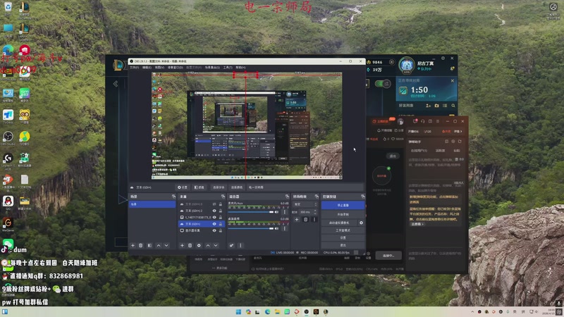The height and width of the screenshot is (317, 564).
Task: Toggle lock on 文本 (GDI+) 2 source
Action: coord(221,211)
